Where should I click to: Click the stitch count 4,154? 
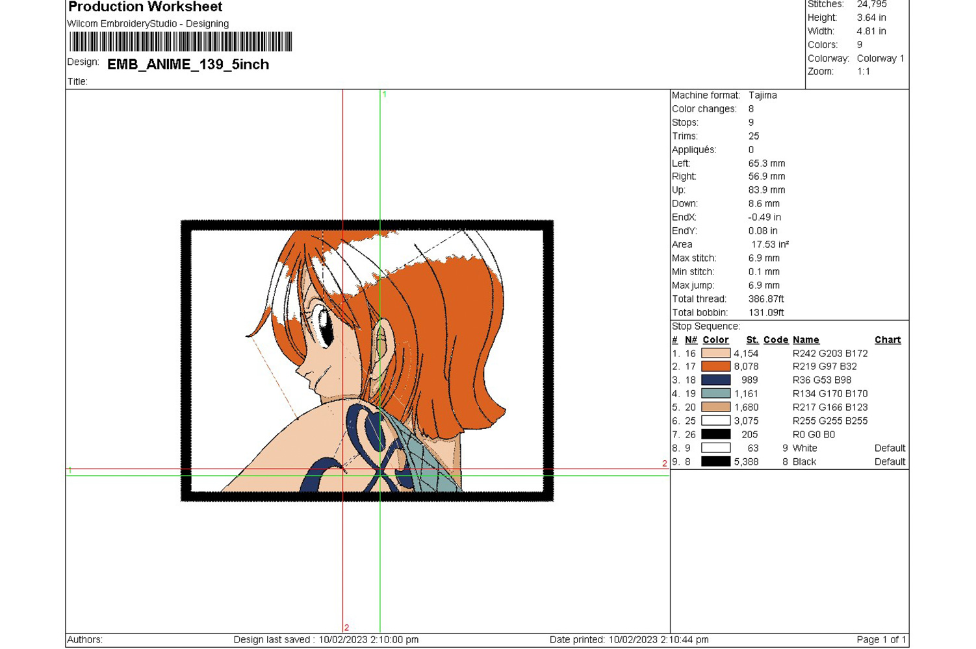(x=746, y=354)
